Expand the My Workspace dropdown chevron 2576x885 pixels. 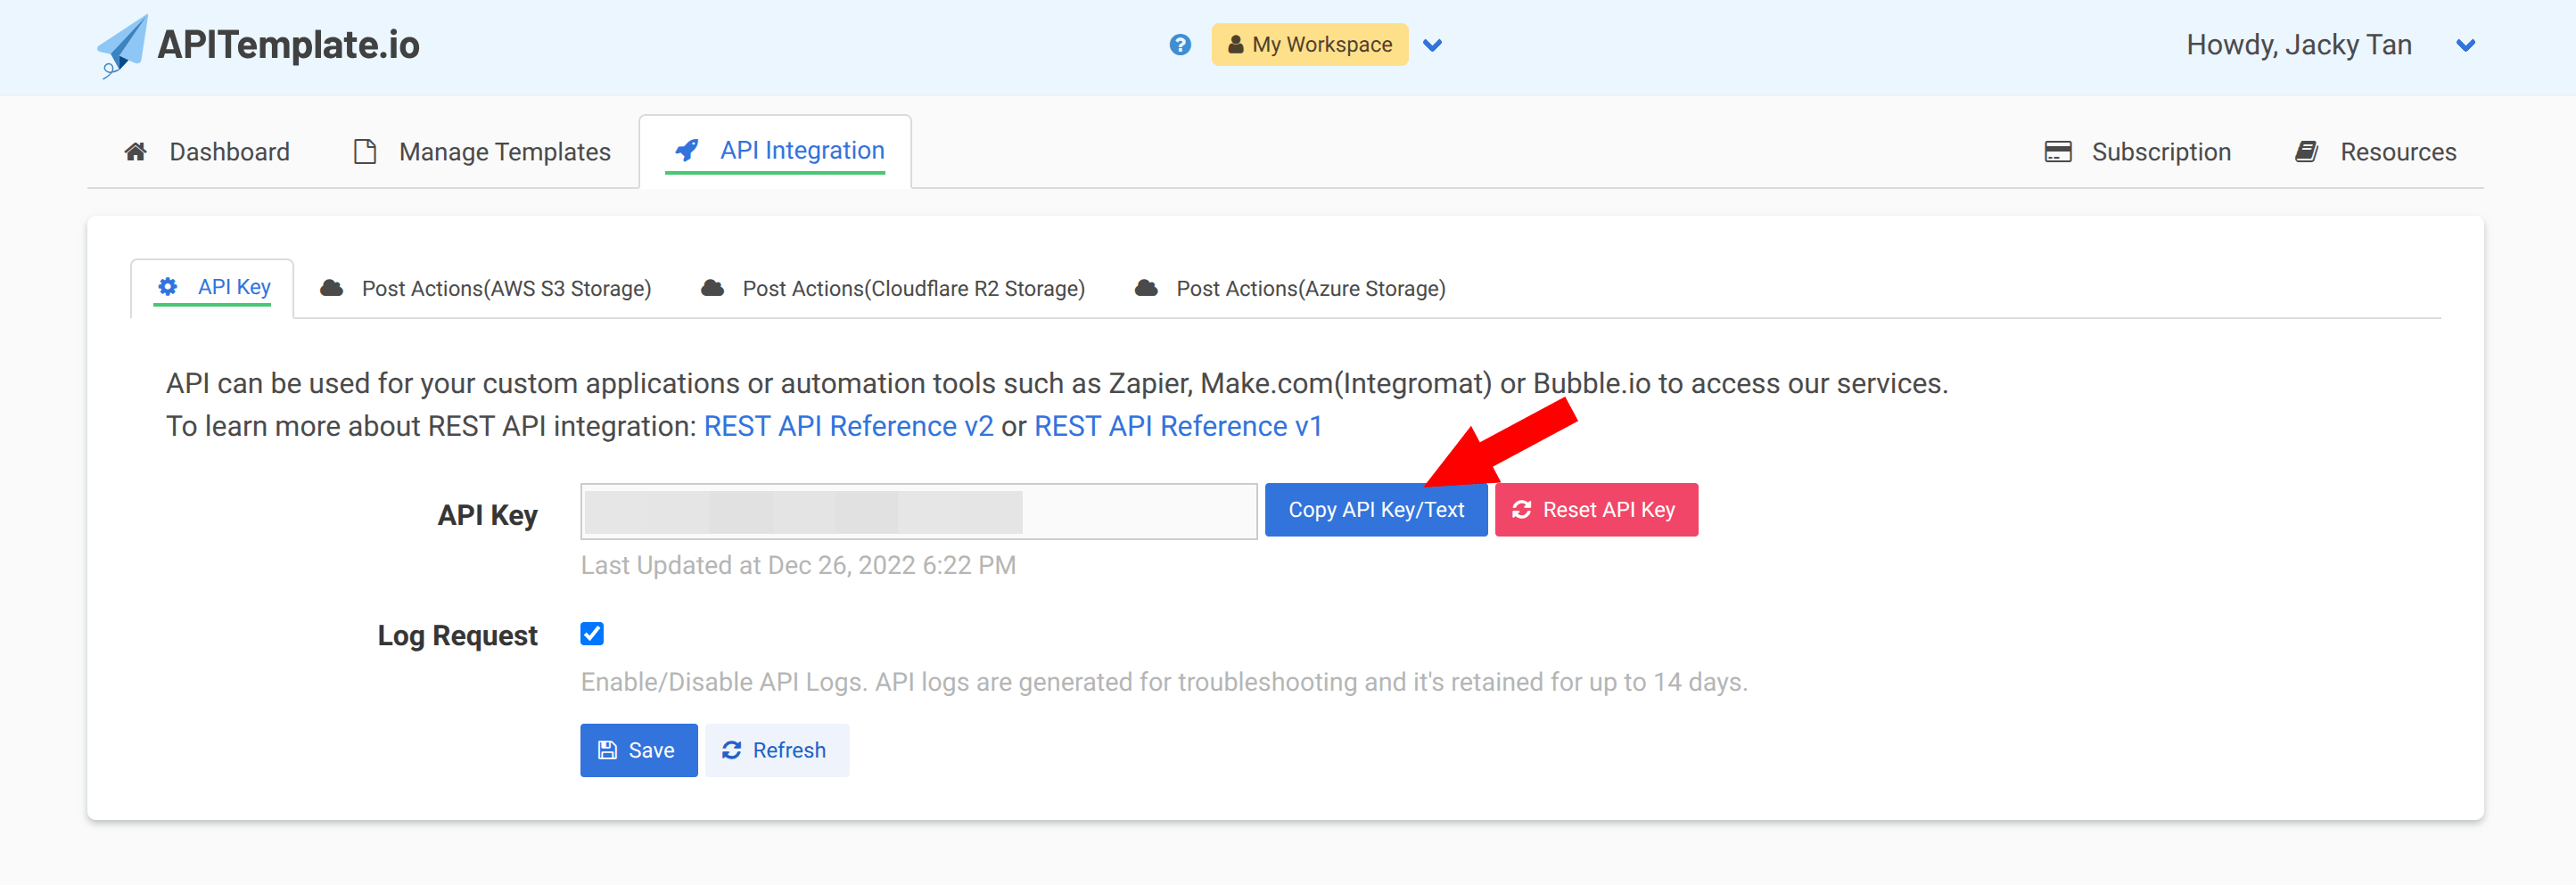(x=1433, y=45)
